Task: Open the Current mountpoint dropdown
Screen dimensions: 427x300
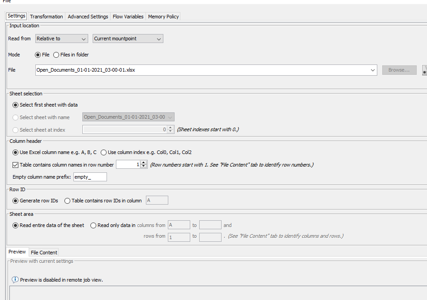Action: 128,39
